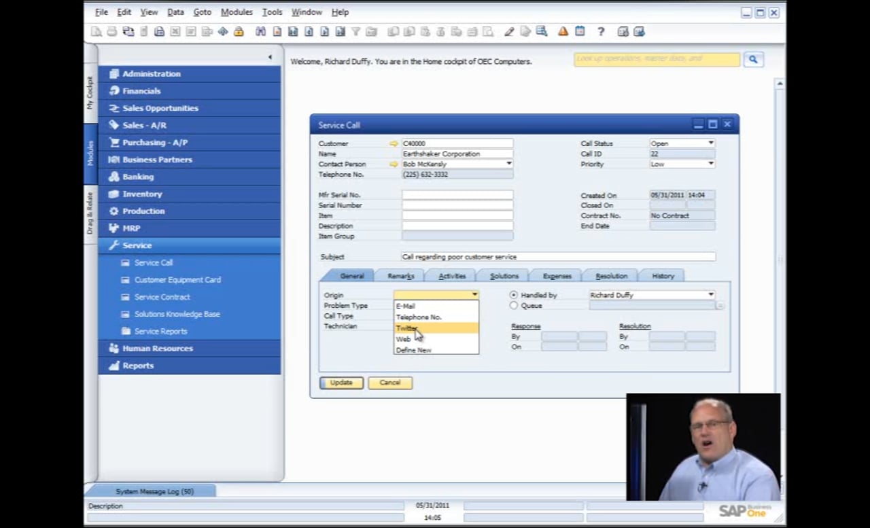Screen dimensions: 870x528
Task: Click the Origin dropdown arrow
Action: (474, 295)
